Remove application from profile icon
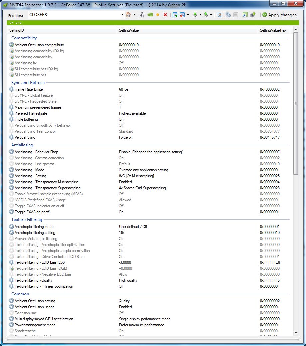This screenshot has width=306, height=346. pyautogui.click(x=182, y=15)
